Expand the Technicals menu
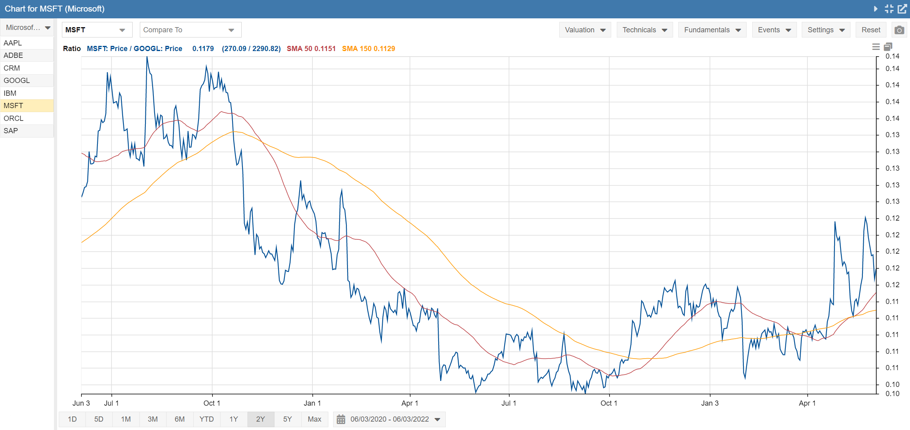The image size is (910, 430). tap(644, 30)
